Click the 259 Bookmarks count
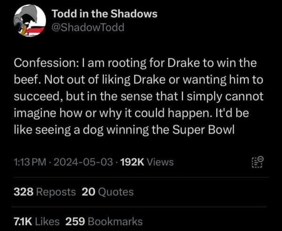Viewport: 282px width, 231px height. (104, 221)
